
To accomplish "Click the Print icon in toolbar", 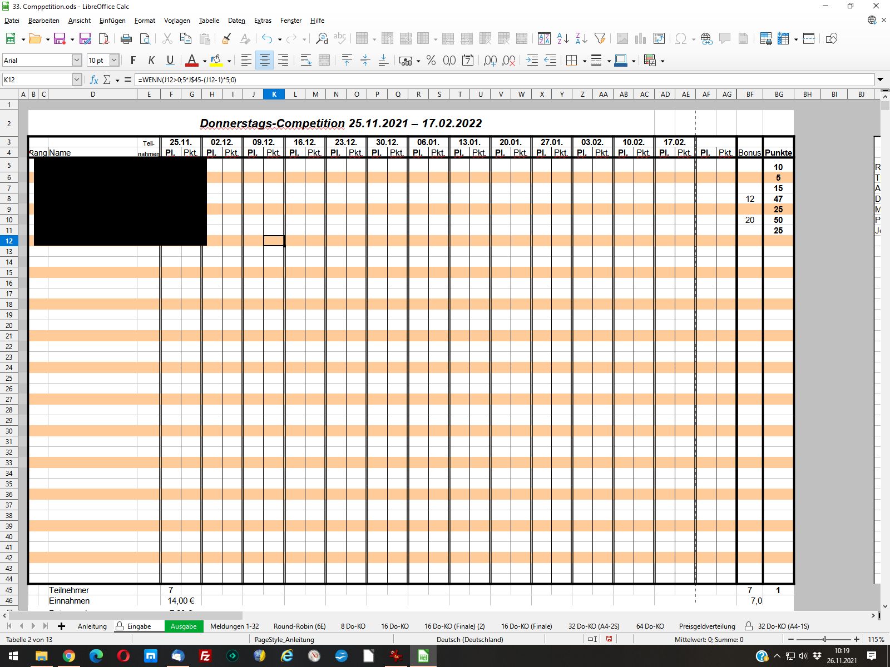I will pos(126,38).
